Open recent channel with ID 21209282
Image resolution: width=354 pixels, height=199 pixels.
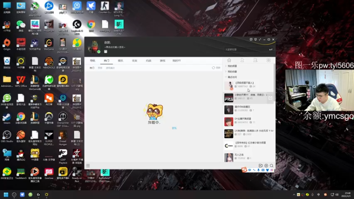click(248, 110)
